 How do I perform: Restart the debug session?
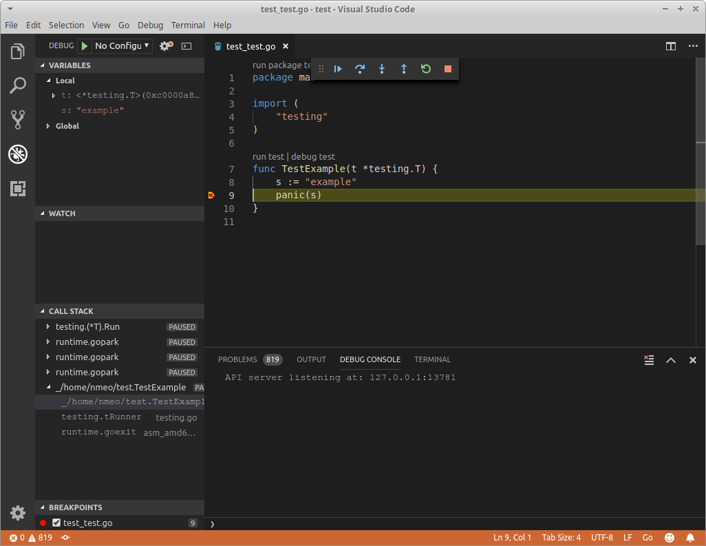pos(425,69)
